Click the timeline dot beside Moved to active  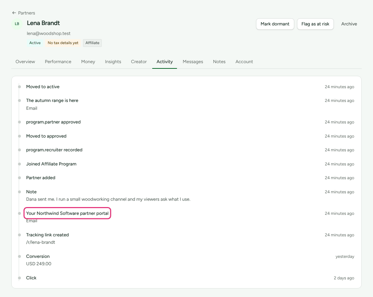(19, 87)
